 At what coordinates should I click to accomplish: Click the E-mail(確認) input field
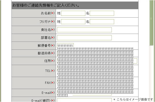[x=84, y=100]
